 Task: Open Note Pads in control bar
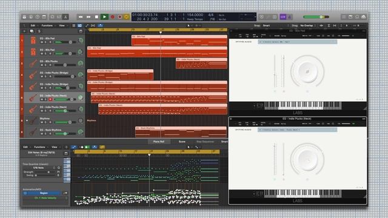350,17
